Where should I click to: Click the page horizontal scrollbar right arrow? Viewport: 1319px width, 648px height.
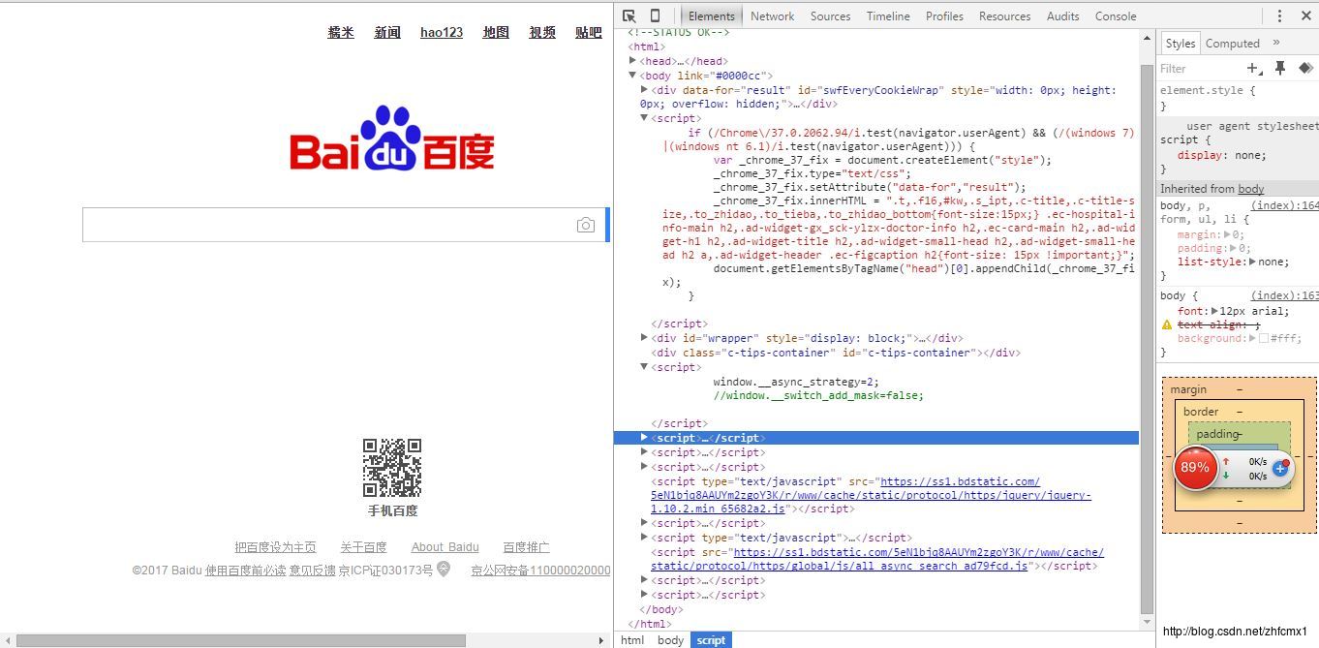click(x=603, y=640)
